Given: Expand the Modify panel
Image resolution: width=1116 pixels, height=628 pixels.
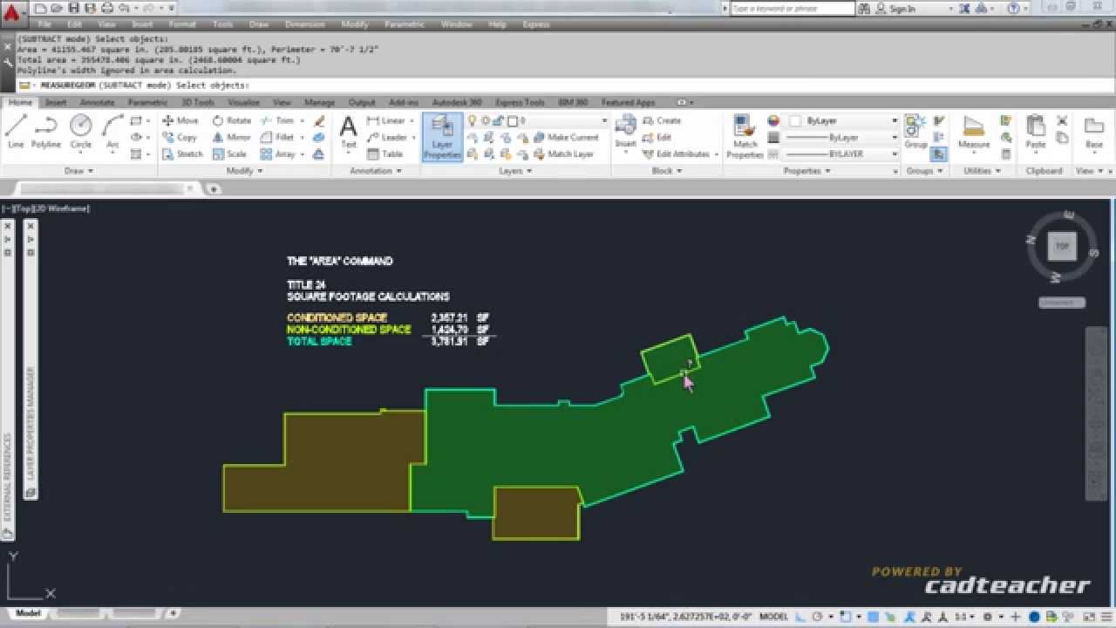Looking at the screenshot, I should tap(243, 171).
